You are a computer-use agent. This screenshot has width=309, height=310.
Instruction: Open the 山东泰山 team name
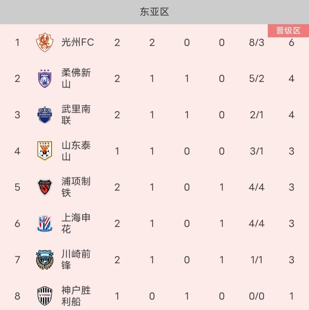76,151
